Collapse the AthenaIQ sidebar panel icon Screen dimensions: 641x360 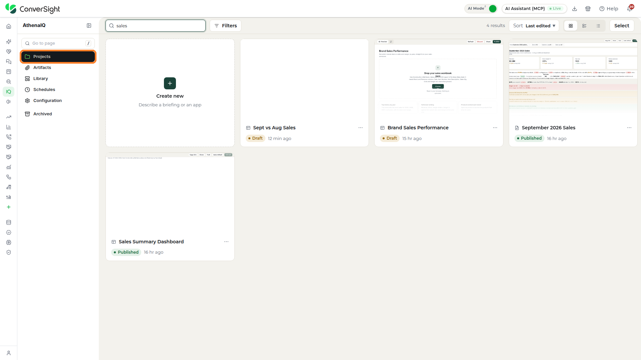tap(89, 26)
